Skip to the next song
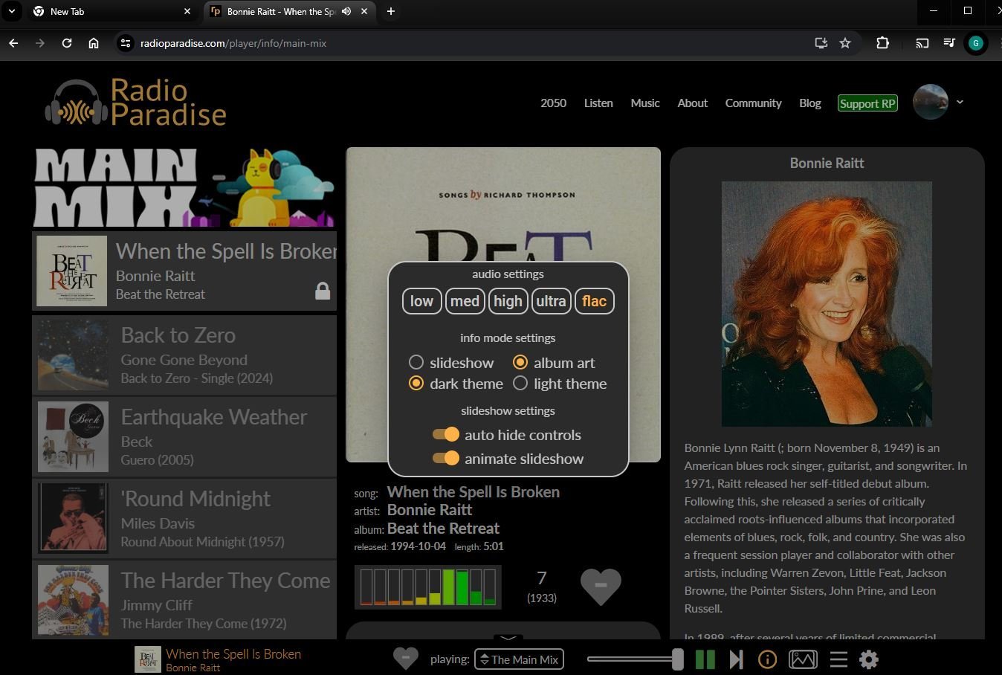Image resolution: width=1002 pixels, height=675 pixels. (x=736, y=659)
